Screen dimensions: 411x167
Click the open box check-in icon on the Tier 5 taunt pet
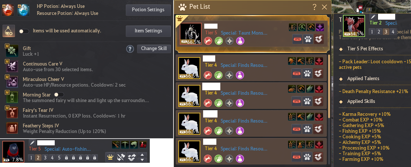[x=319, y=39]
